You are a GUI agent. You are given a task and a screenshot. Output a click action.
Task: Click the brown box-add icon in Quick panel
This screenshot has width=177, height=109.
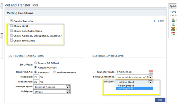coord(173,29)
